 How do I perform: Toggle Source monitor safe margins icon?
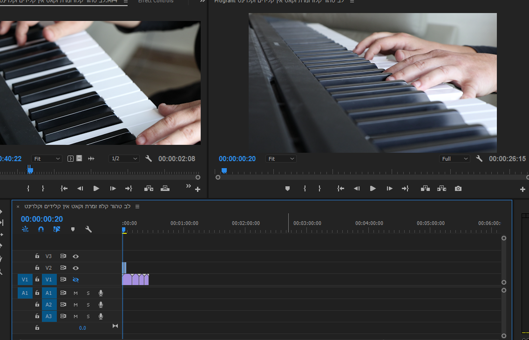(70, 158)
